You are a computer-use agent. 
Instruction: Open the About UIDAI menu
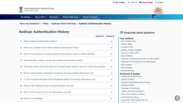41,17
